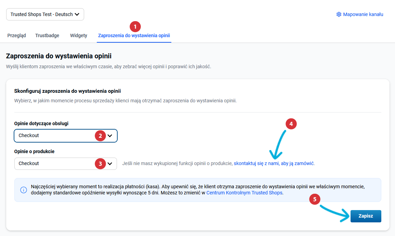The image size is (395, 236).
Task: Click the red number 2 badge
Action: coord(100,136)
